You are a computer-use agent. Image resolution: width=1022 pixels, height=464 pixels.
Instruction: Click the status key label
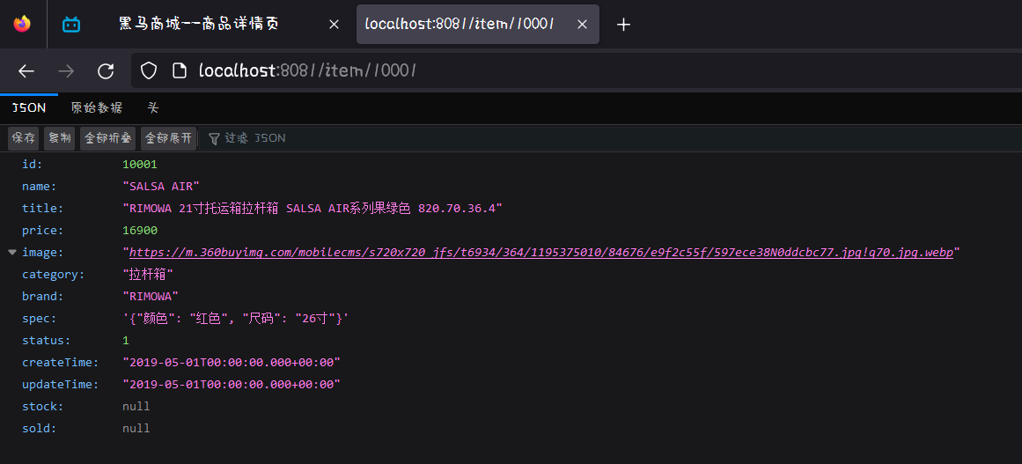click(47, 341)
